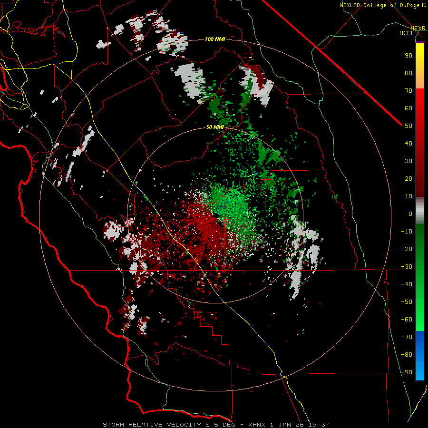428x428 pixels.
Task: Click the -20 value on the velocity scale
Action: coord(407,249)
